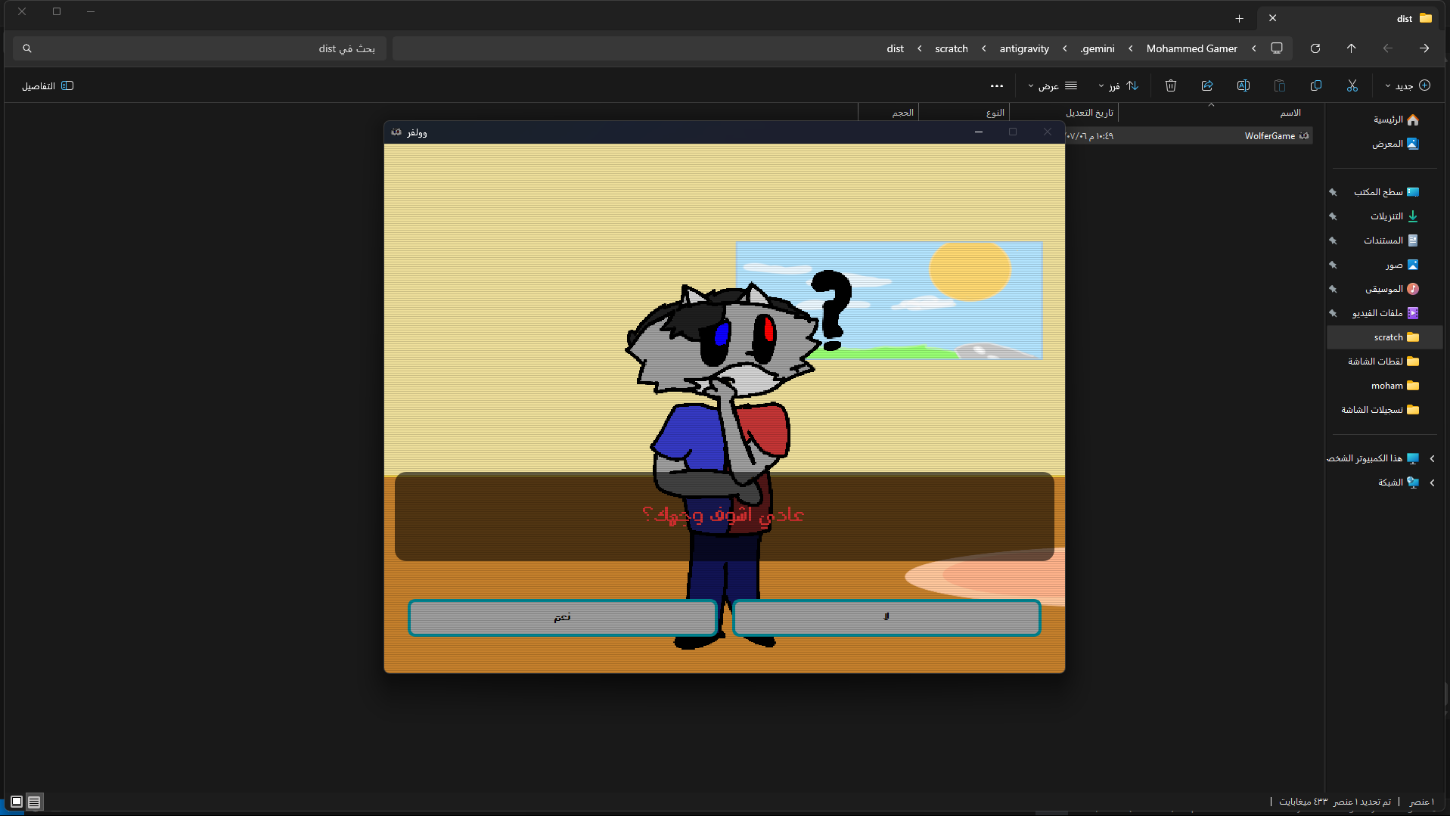Minimize the ولفر game window

coord(979,132)
